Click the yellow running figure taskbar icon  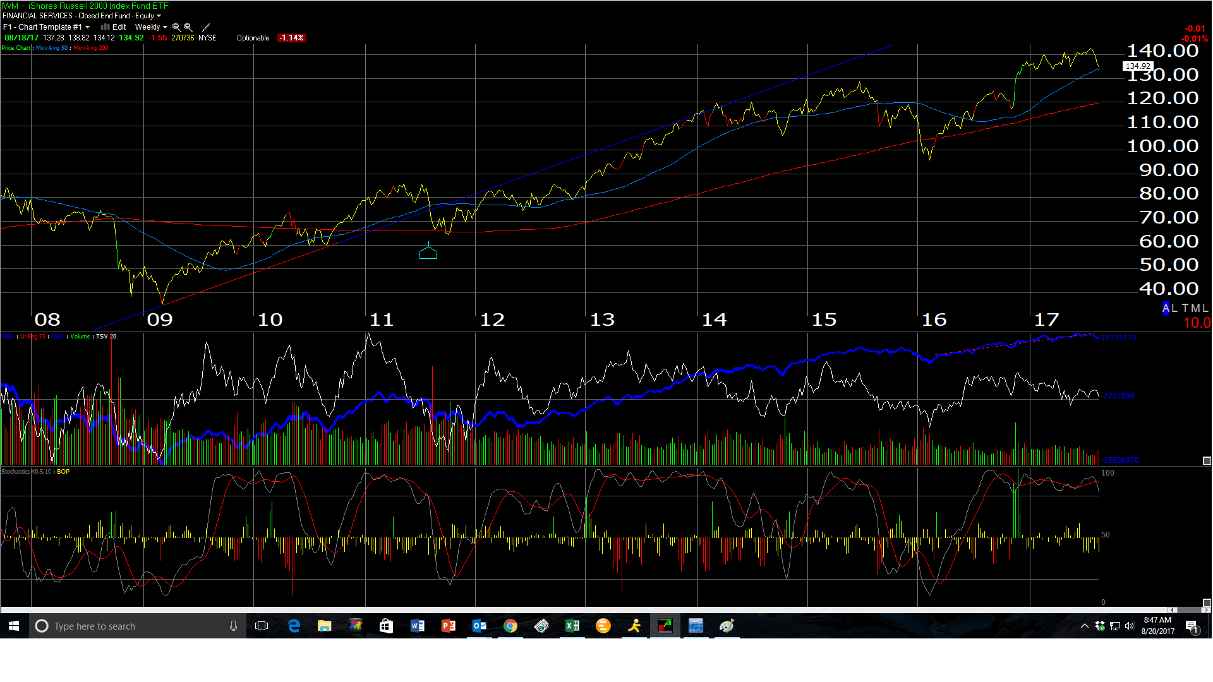pos(634,626)
